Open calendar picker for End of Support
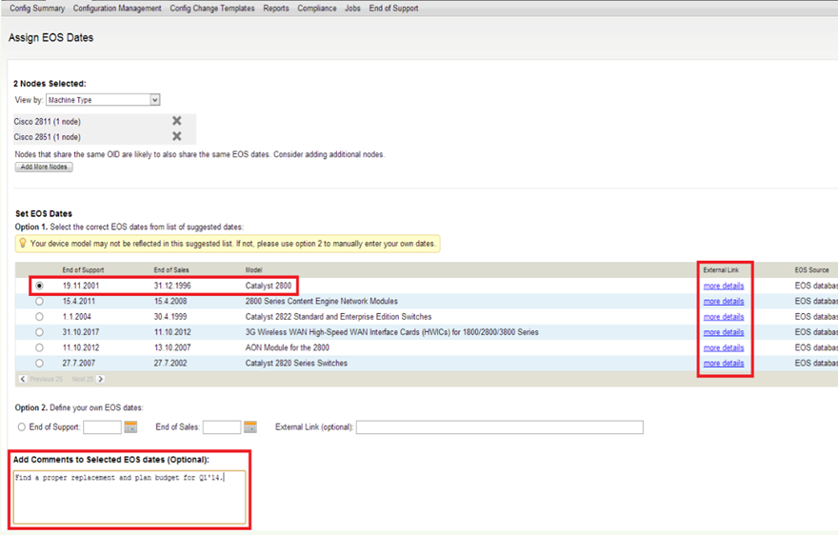Screen dimensions: 838x535 130,426
